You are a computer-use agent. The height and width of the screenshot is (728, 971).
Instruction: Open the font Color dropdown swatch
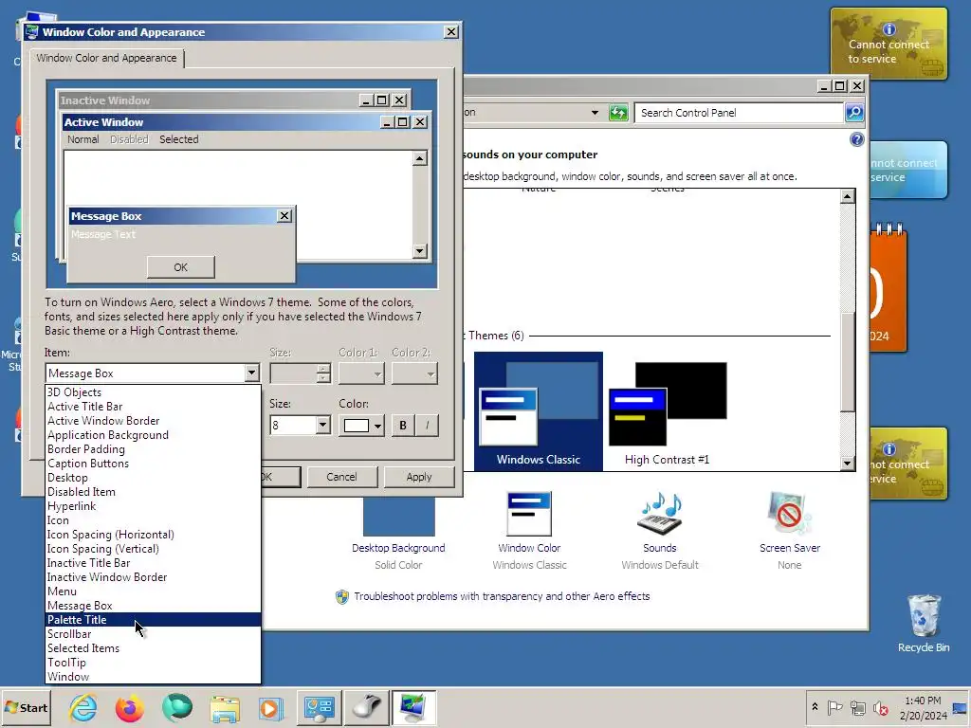361,426
